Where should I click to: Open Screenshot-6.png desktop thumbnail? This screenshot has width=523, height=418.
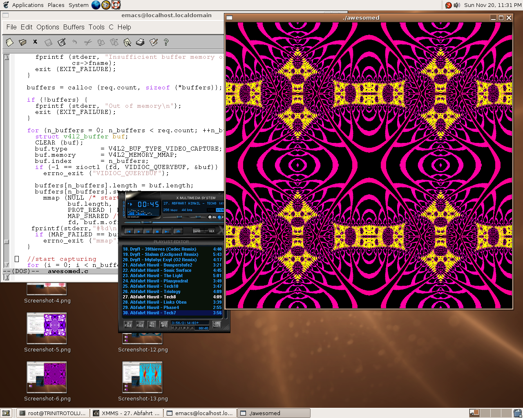[x=47, y=378]
